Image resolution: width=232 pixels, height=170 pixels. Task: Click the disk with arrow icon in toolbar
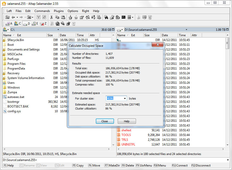pos(118,17)
